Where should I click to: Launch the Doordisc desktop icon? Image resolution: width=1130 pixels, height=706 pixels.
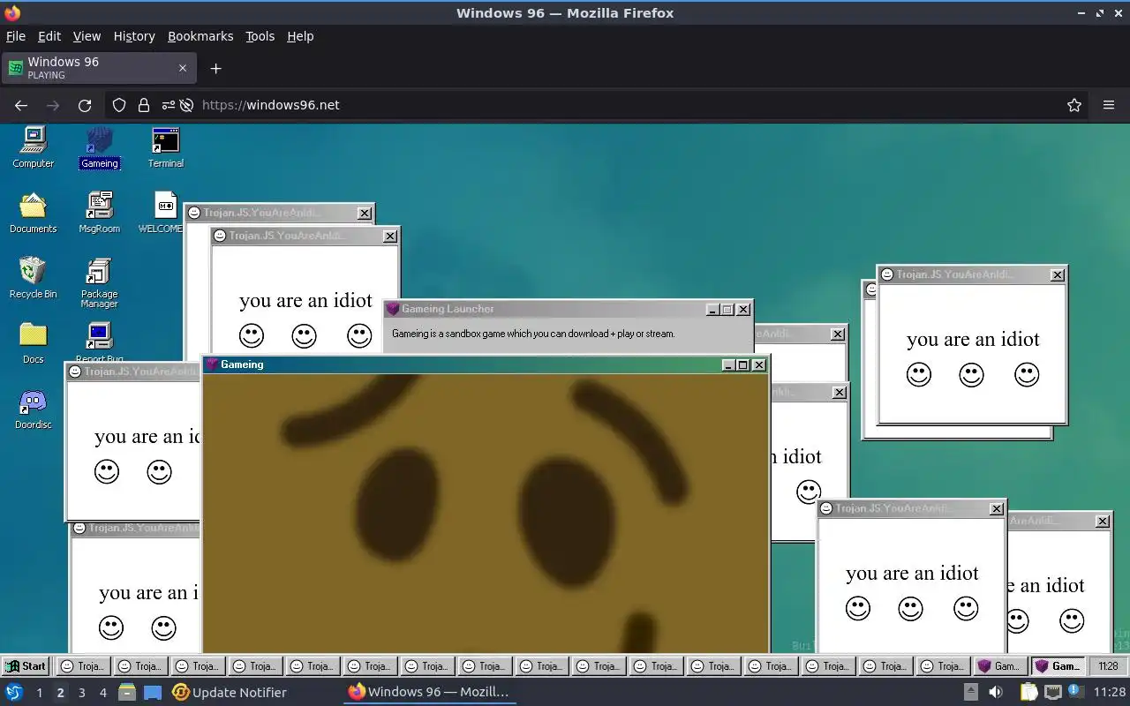tap(33, 409)
